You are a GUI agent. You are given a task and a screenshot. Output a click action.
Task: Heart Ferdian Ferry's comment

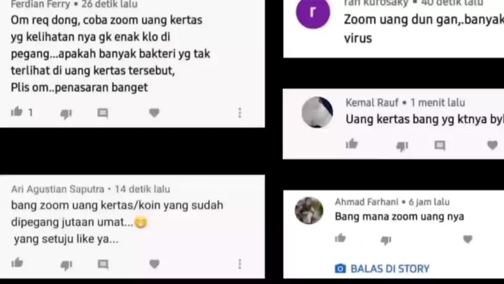154,112
